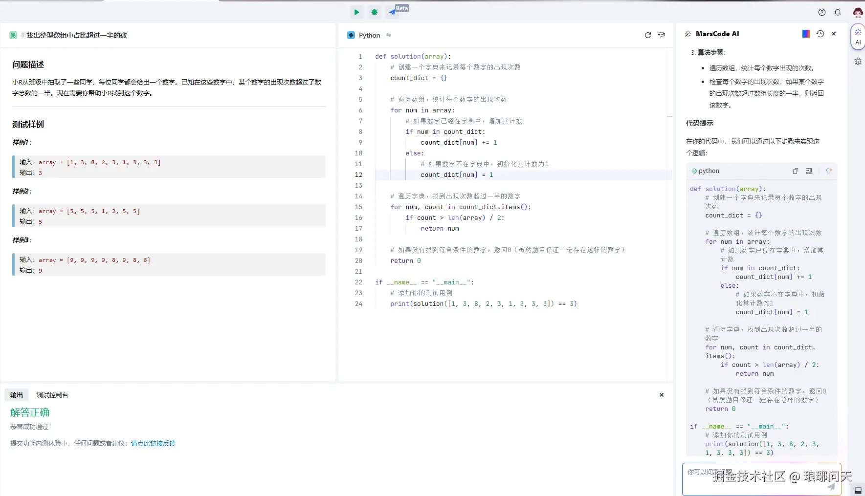Screen dimensions: 865x496
Task: Click the format code paint roller icon
Action: [662, 35]
